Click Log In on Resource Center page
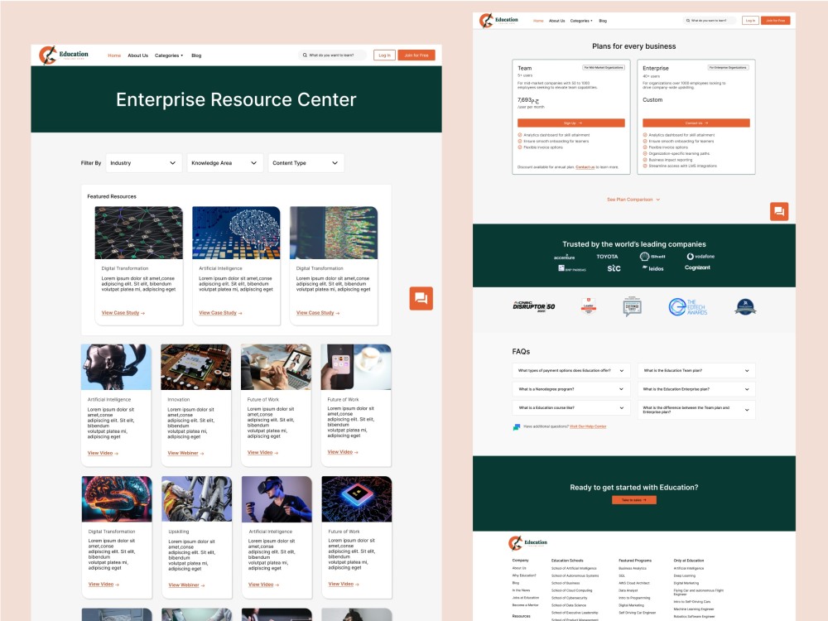 point(384,55)
